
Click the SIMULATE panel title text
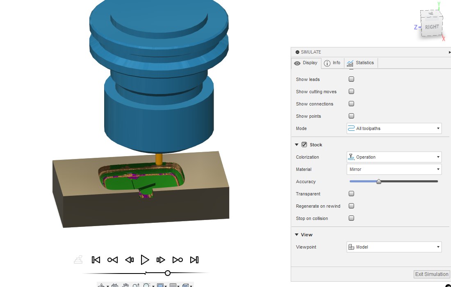click(311, 52)
